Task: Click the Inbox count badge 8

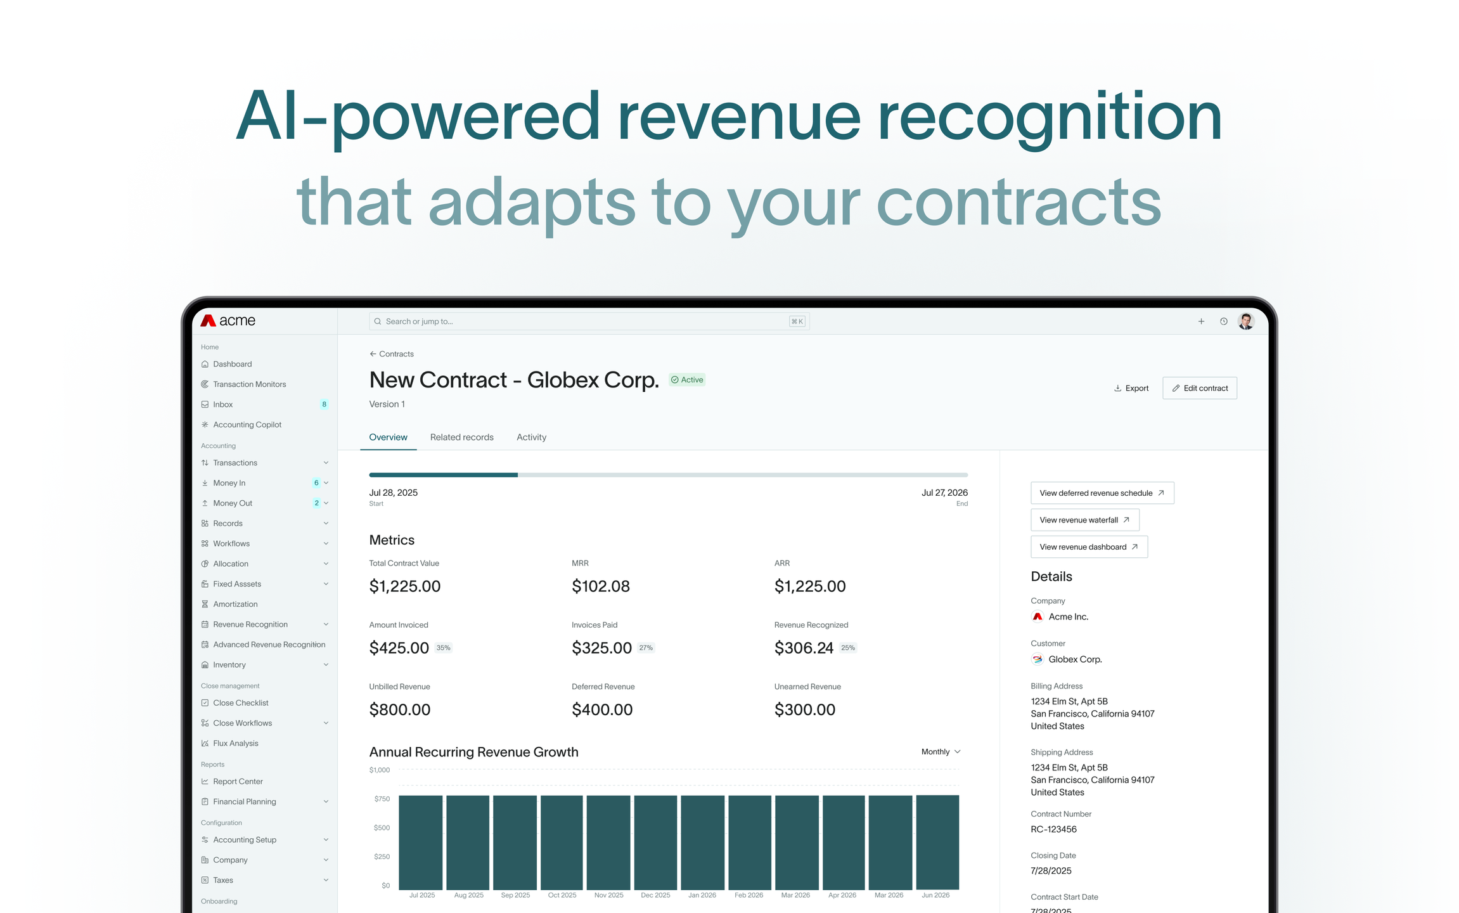Action: 324,405
